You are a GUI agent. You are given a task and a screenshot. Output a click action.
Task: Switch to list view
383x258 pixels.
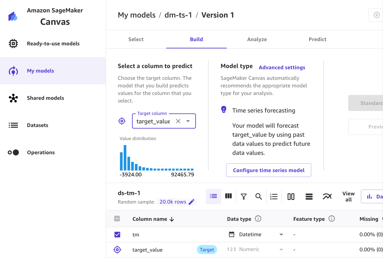213,196
